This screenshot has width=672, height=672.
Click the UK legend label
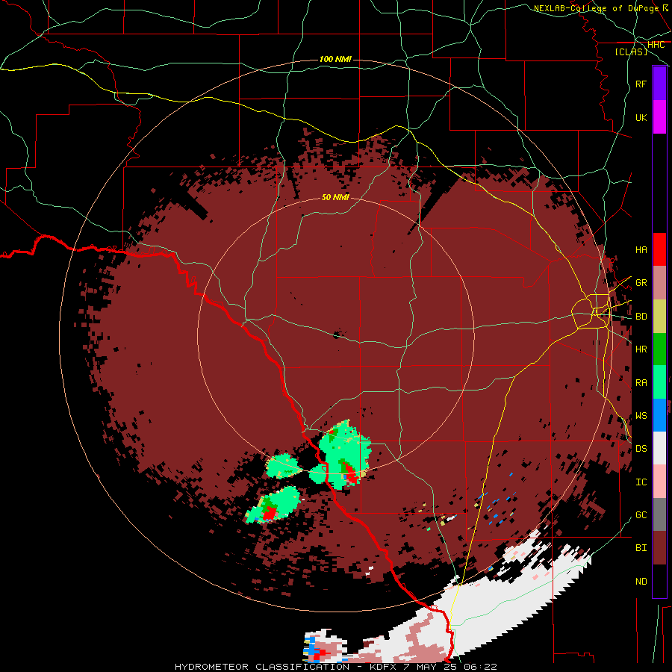tap(641, 117)
